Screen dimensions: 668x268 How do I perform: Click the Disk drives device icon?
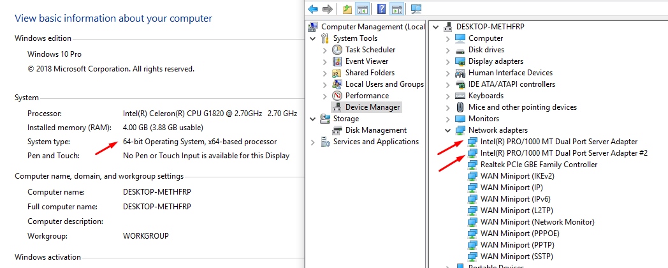(460, 50)
